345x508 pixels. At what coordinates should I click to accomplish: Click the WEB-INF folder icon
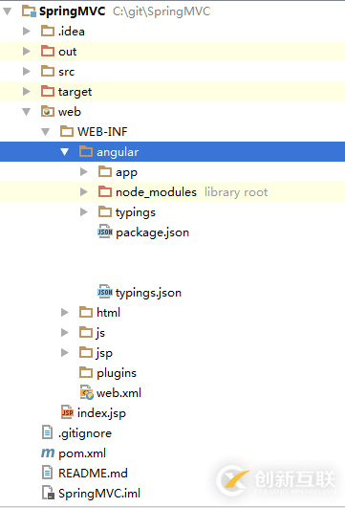pyautogui.click(x=67, y=131)
